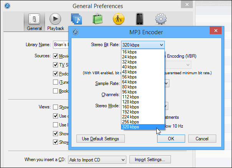Choose 112 kbps from the list
The image size is (232, 168).
coord(143,97)
